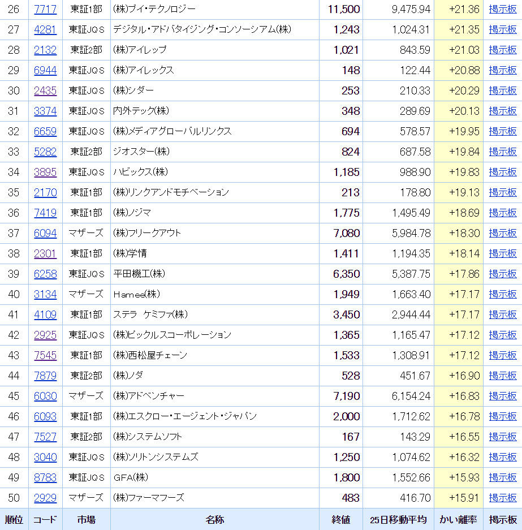Select the 25日移動平均 column header
This screenshot has width=522, height=530.
(398, 519)
